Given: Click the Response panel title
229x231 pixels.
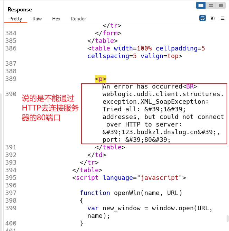Looking at the screenshot, I should pyautogui.click(x=20, y=10).
